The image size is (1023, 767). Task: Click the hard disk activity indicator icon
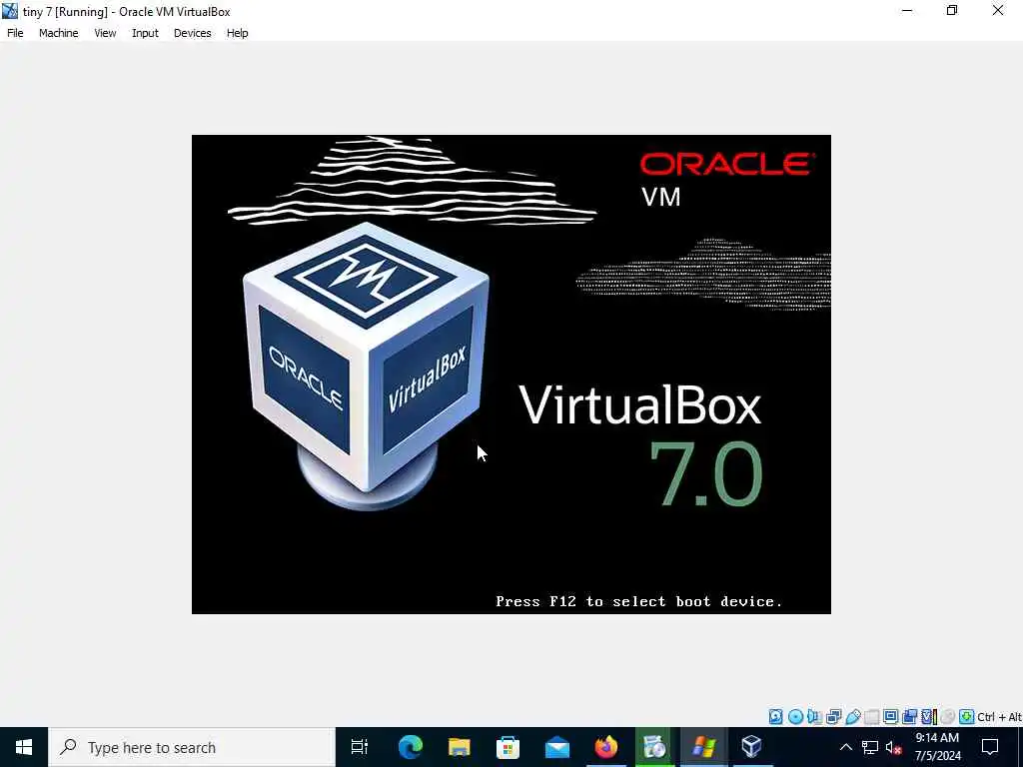point(775,717)
